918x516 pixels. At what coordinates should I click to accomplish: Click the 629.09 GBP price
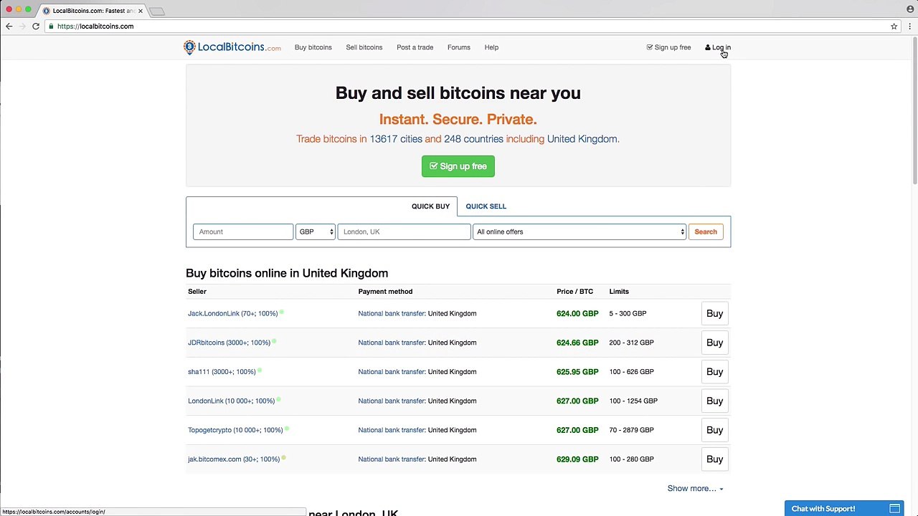[577, 459]
